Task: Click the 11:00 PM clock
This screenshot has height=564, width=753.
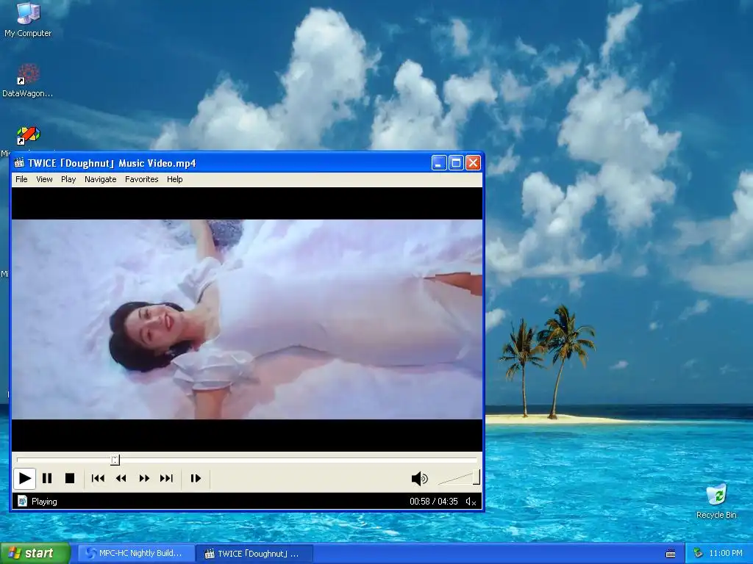Action: click(x=726, y=554)
